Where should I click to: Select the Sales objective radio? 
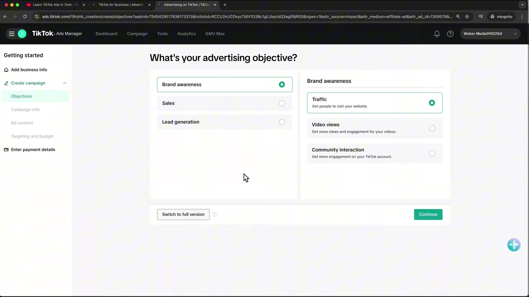coord(282,103)
